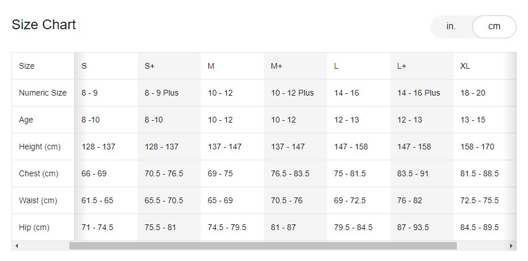
Task: Click the M+ size header cell
Action: pos(296,66)
